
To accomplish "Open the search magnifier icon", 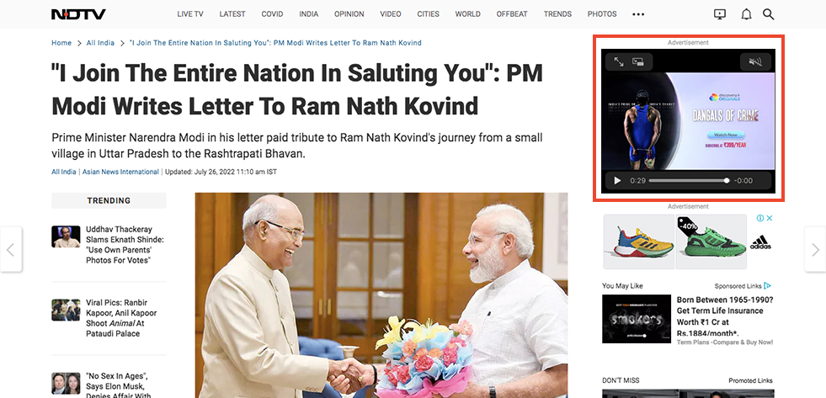I will [x=768, y=14].
